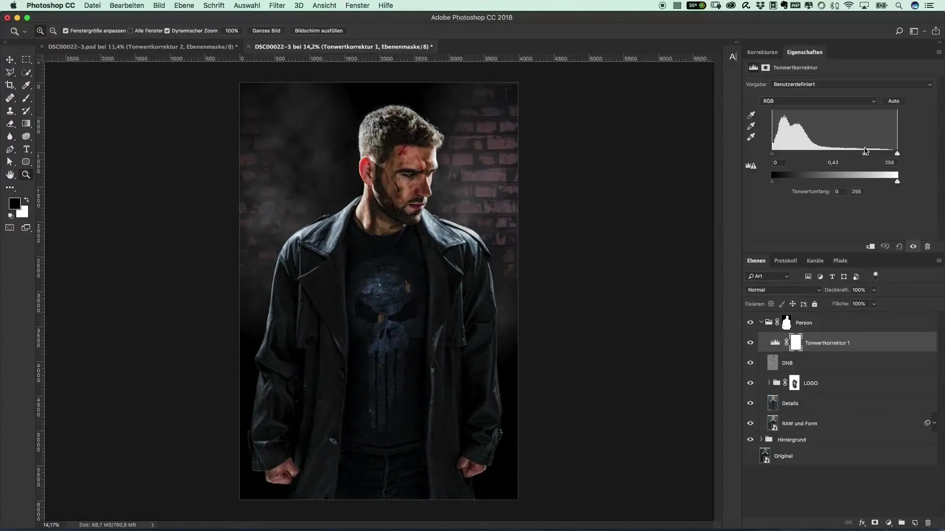Click the Auto levels button
The image size is (945, 531).
894,101
